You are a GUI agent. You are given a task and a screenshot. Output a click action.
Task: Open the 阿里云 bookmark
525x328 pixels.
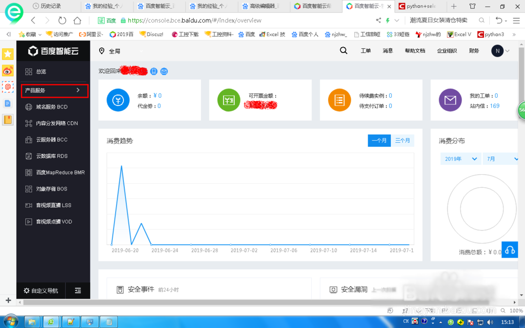(91, 34)
